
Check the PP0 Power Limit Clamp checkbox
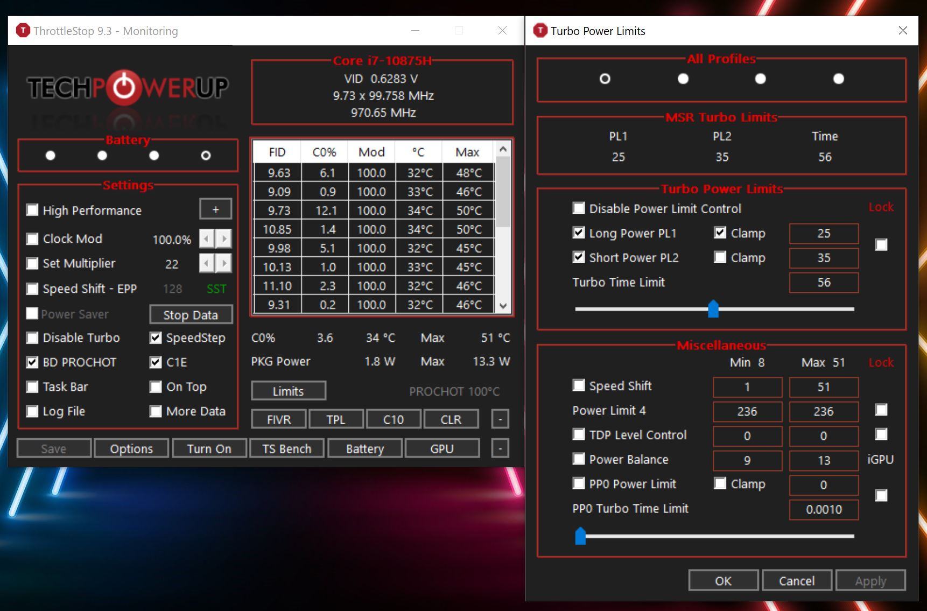720,483
